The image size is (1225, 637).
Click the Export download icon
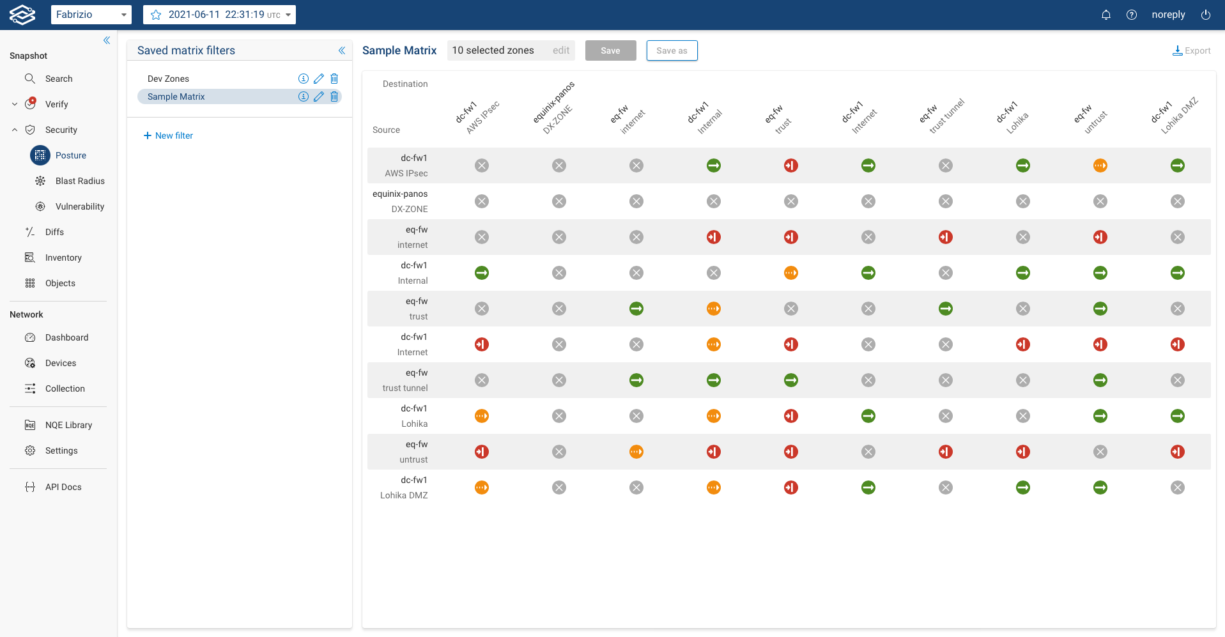coord(1177,50)
